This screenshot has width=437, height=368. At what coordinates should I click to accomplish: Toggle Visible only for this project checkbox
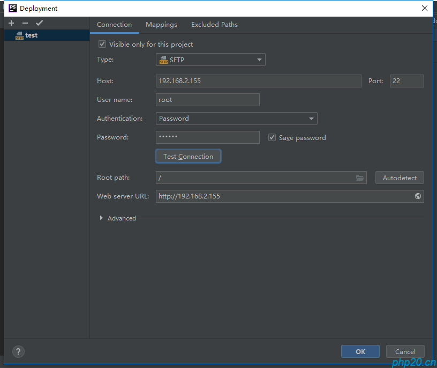pos(102,44)
